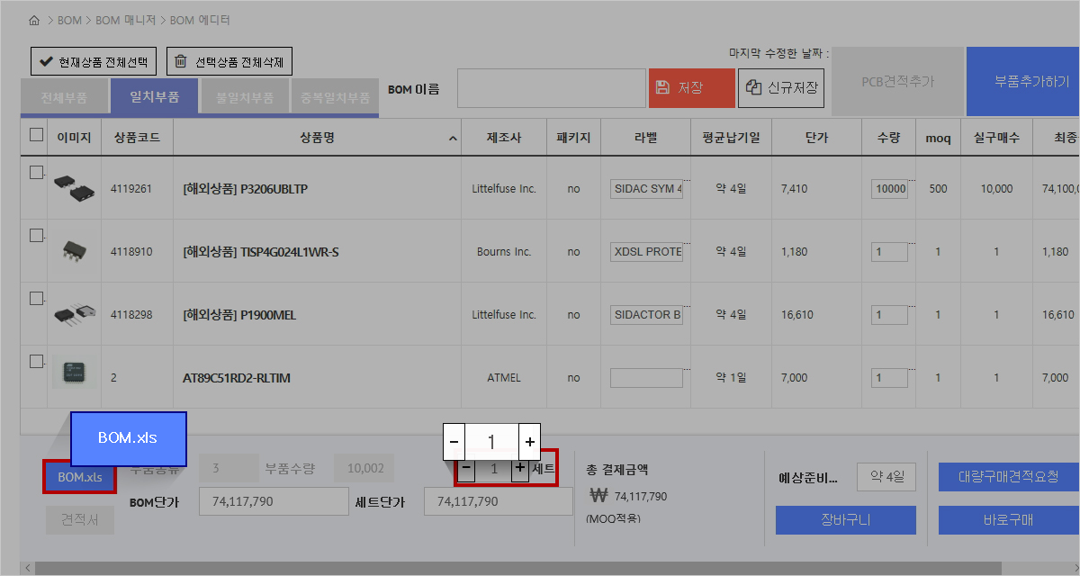Check the P3206UBLTP row checkbox
Screen dimensions: 1080x576
pyautogui.click(x=36, y=172)
